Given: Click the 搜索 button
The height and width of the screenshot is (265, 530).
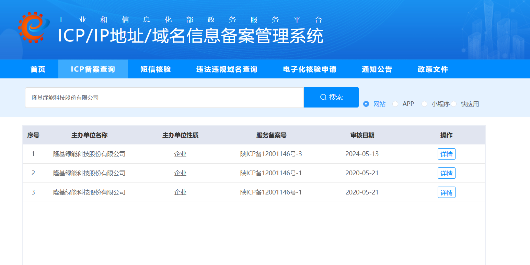Looking at the screenshot, I should [331, 97].
